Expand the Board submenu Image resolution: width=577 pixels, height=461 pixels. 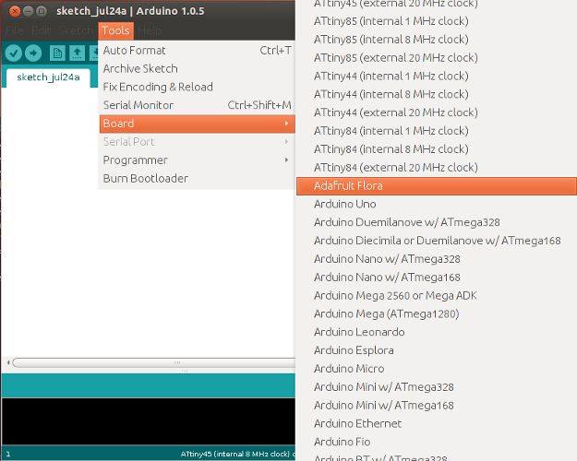[x=197, y=124]
